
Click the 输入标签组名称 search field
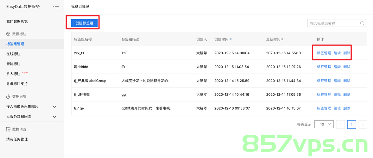(x=337, y=23)
